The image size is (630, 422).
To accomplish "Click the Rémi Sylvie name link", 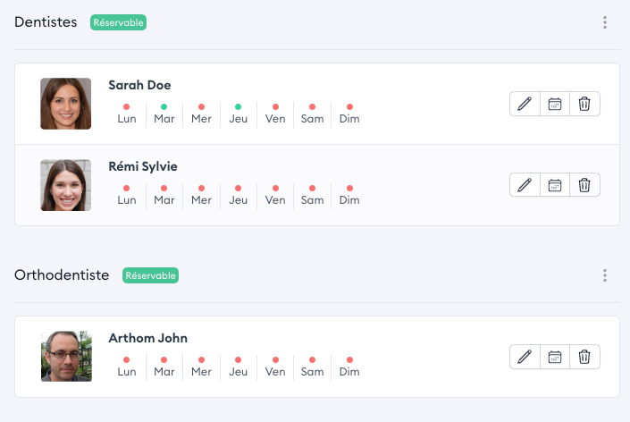I will (143, 166).
